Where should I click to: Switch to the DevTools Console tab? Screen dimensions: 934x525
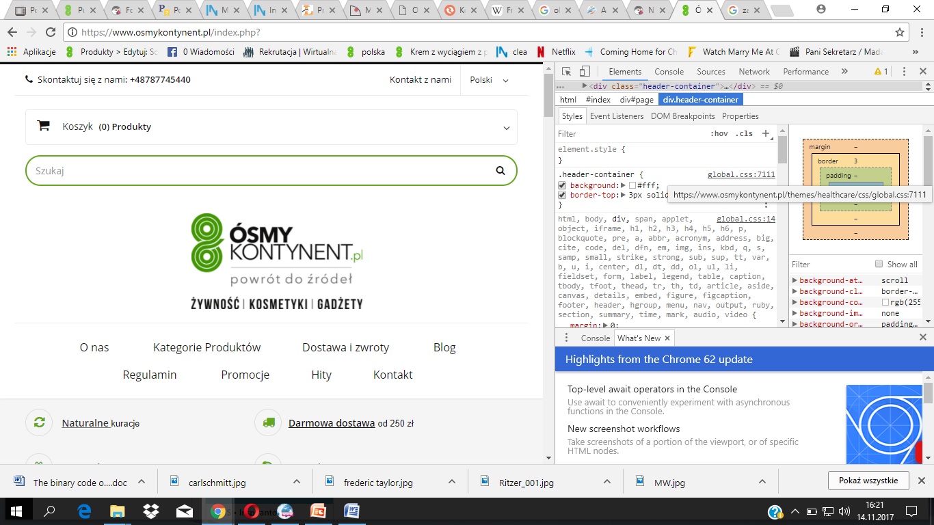669,72
